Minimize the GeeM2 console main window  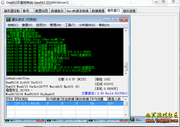pos(157,2)
